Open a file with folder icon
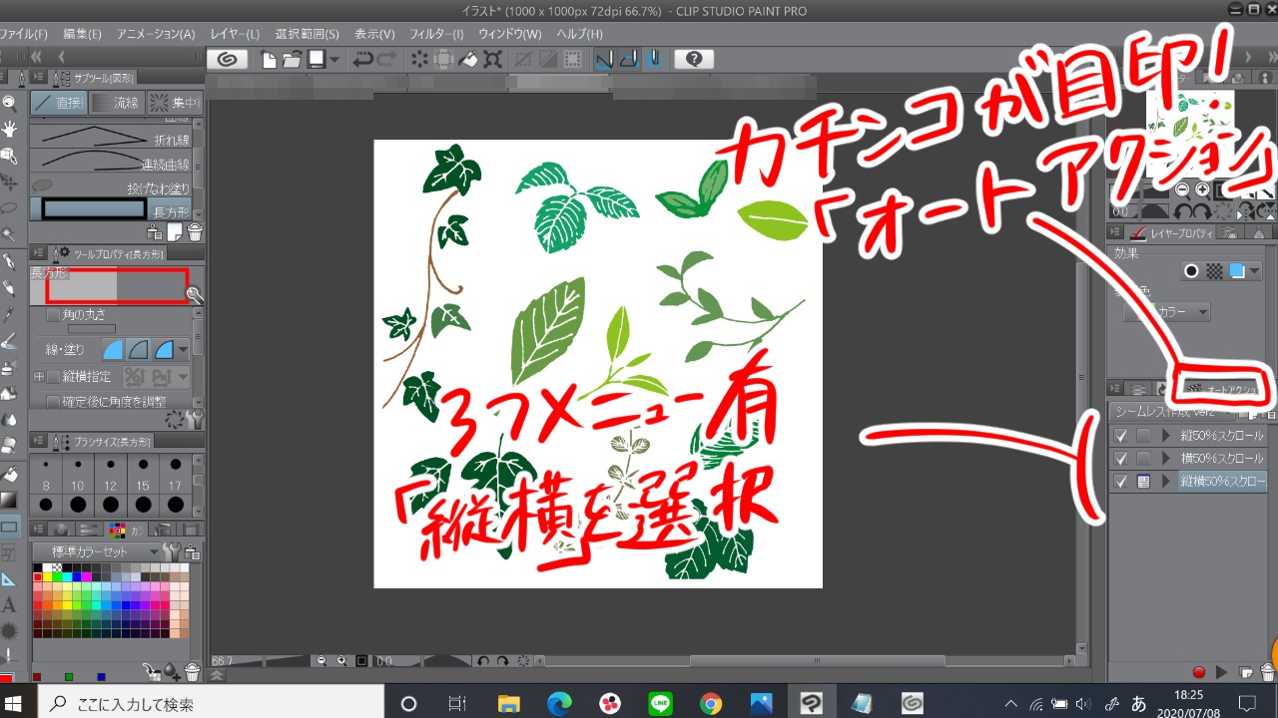Viewport: 1278px width, 718px height. [x=292, y=60]
